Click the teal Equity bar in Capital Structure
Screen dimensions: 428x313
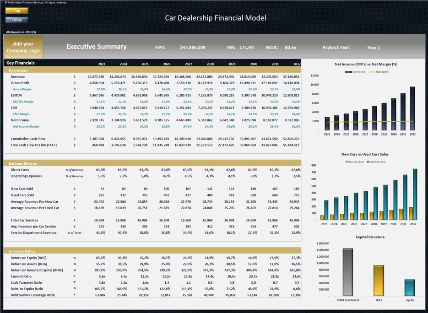(409, 288)
